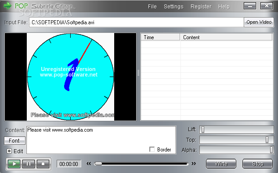The height and width of the screenshot is (173, 278).
Task: Rewind using the double left arrow
Action: pos(89,164)
